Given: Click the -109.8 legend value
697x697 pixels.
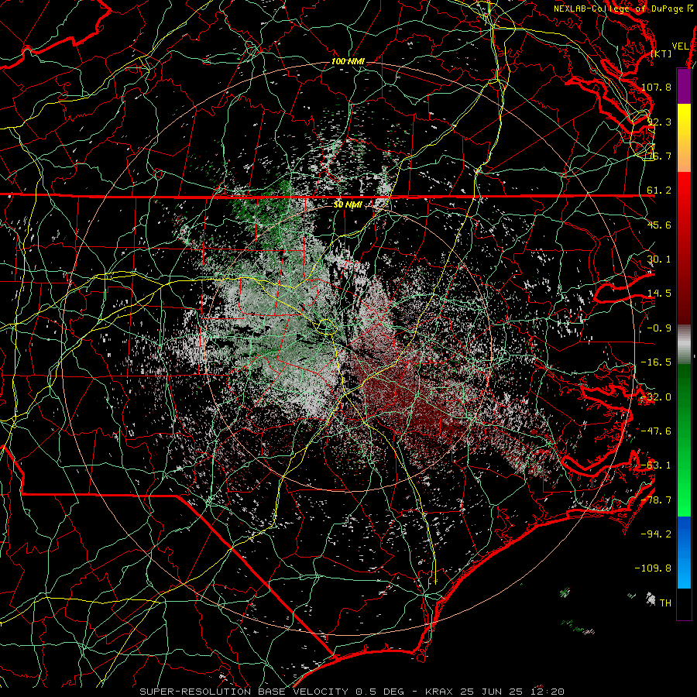Looking at the screenshot, I should pyautogui.click(x=653, y=568).
